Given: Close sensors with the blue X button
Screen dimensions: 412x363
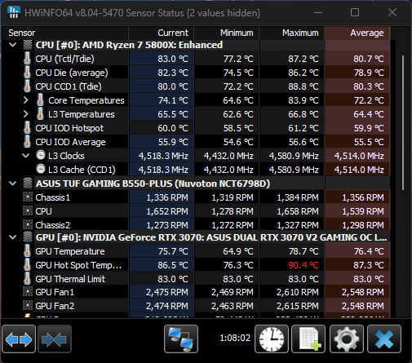Looking at the screenshot, I should click(x=384, y=339).
